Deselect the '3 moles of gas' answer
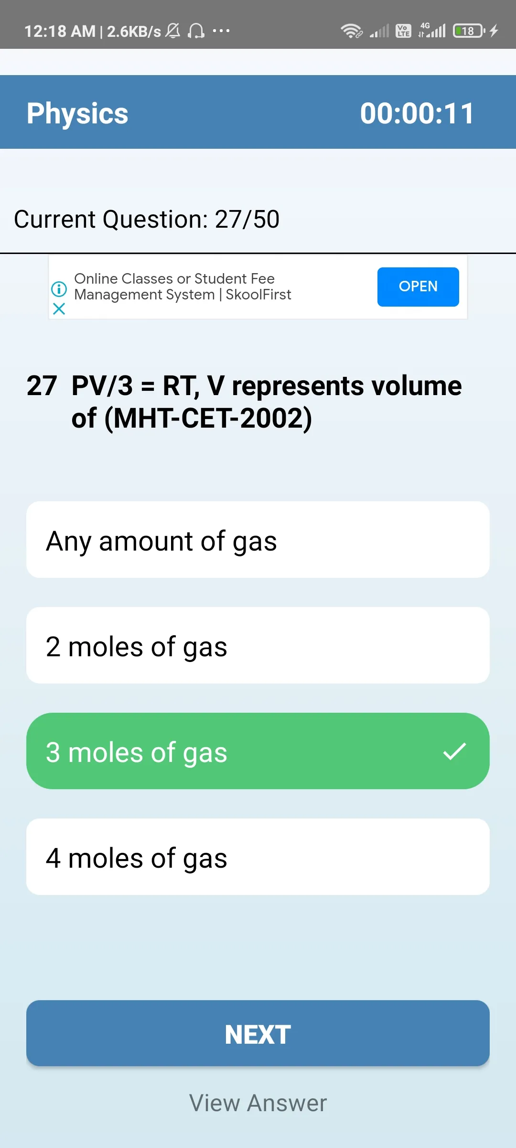 click(x=258, y=751)
